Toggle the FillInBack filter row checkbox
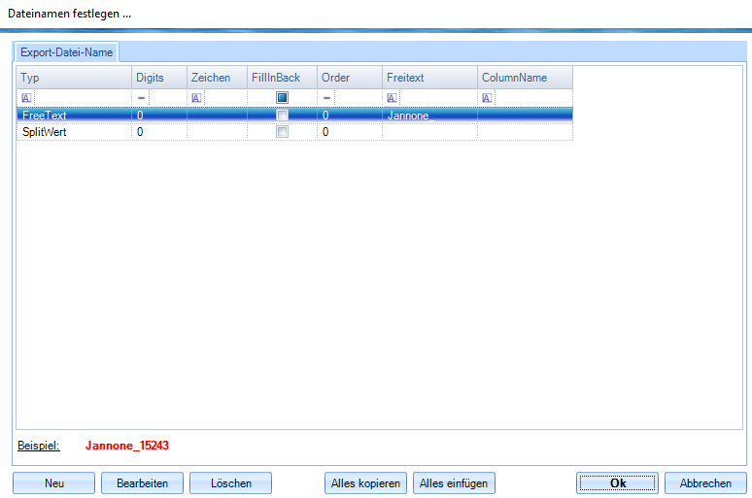Viewport: 752px width, 498px height. (x=282, y=98)
